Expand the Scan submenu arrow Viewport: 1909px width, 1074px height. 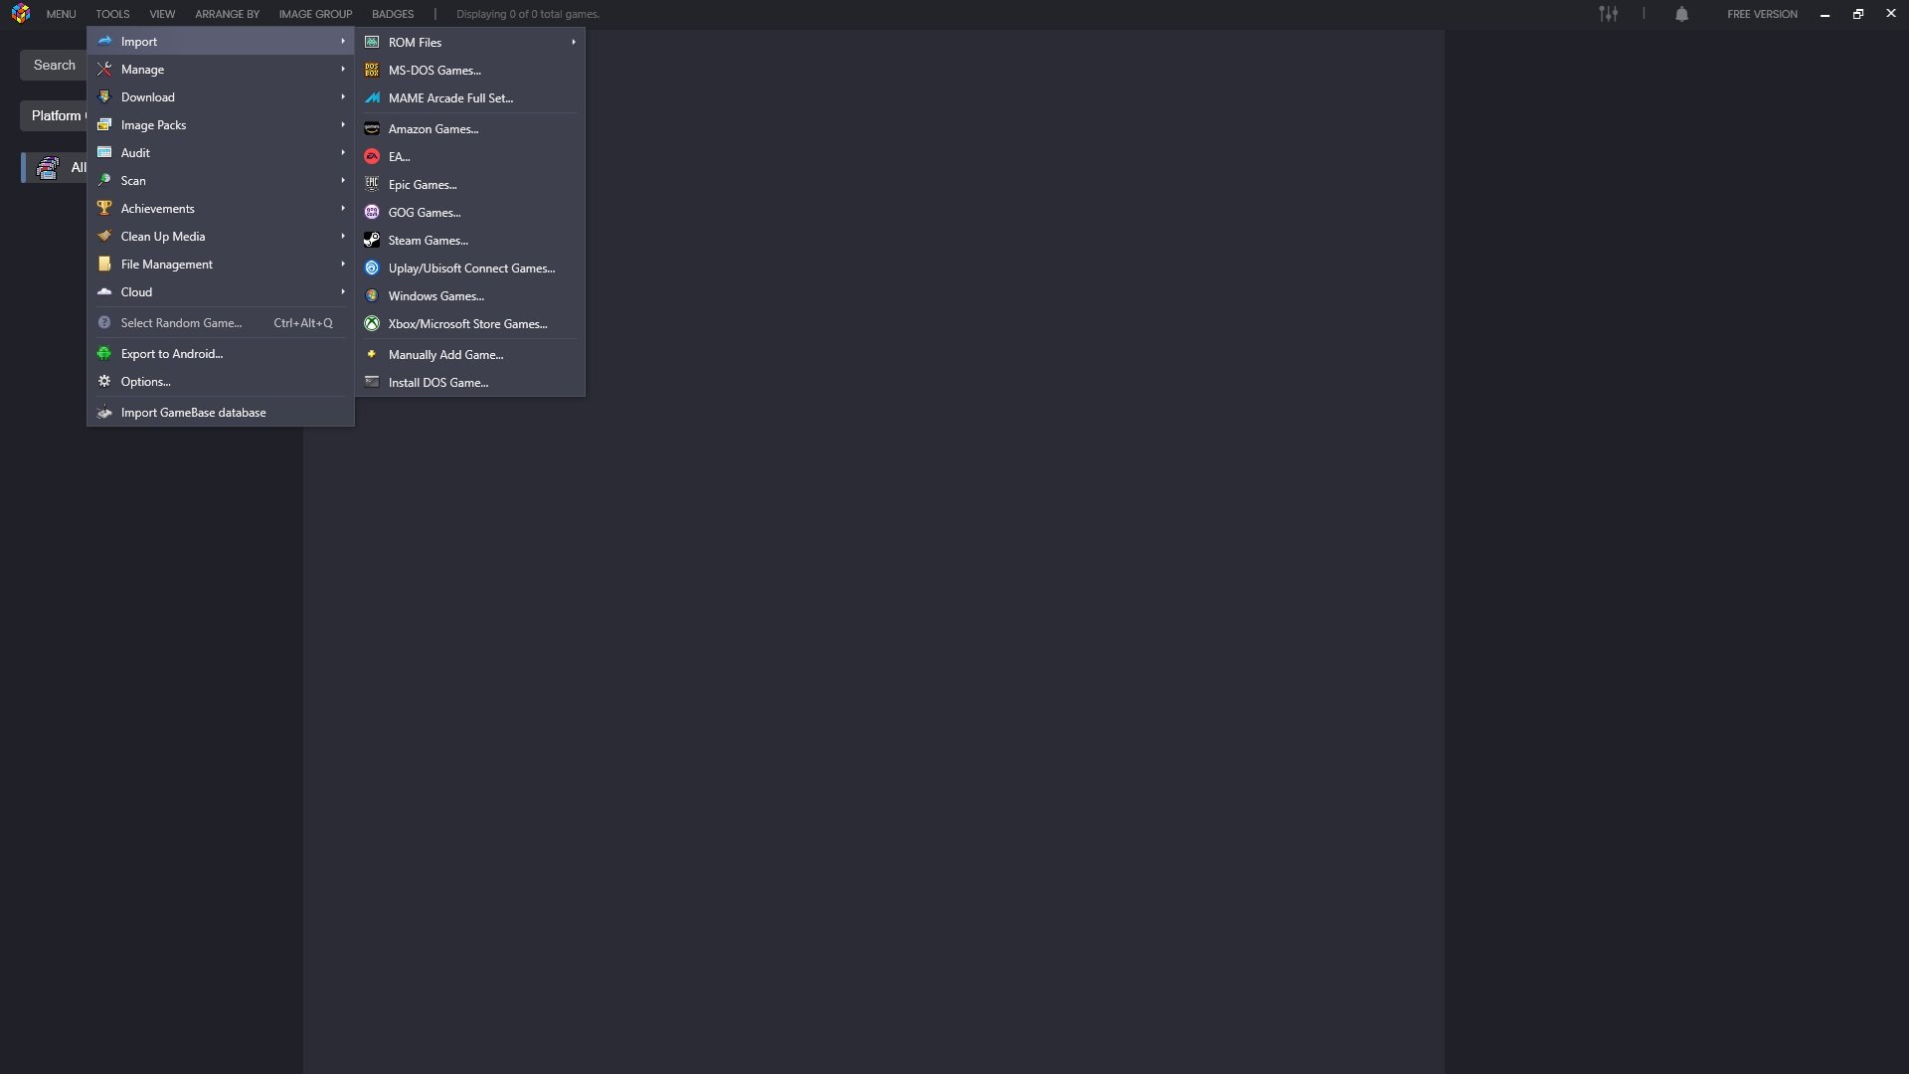coord(343,181)
